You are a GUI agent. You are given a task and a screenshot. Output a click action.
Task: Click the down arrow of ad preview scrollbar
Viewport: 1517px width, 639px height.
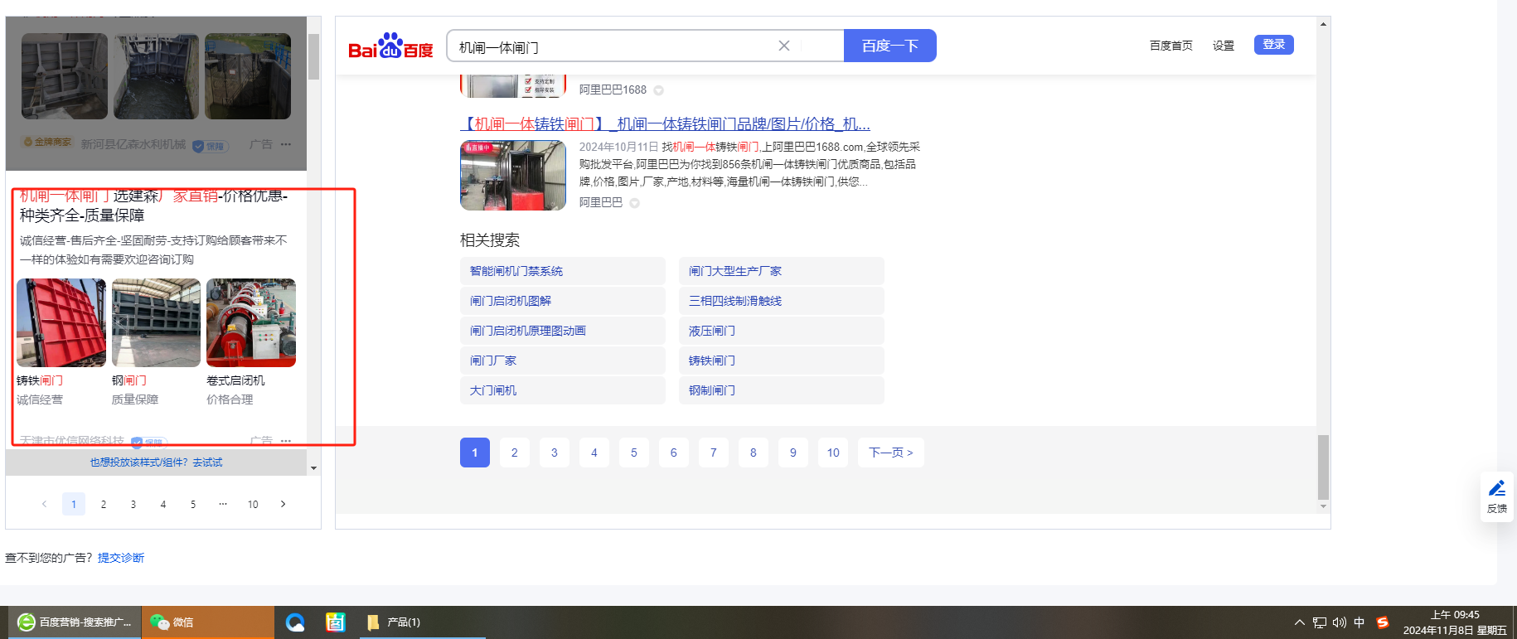(x=313, y=468)
